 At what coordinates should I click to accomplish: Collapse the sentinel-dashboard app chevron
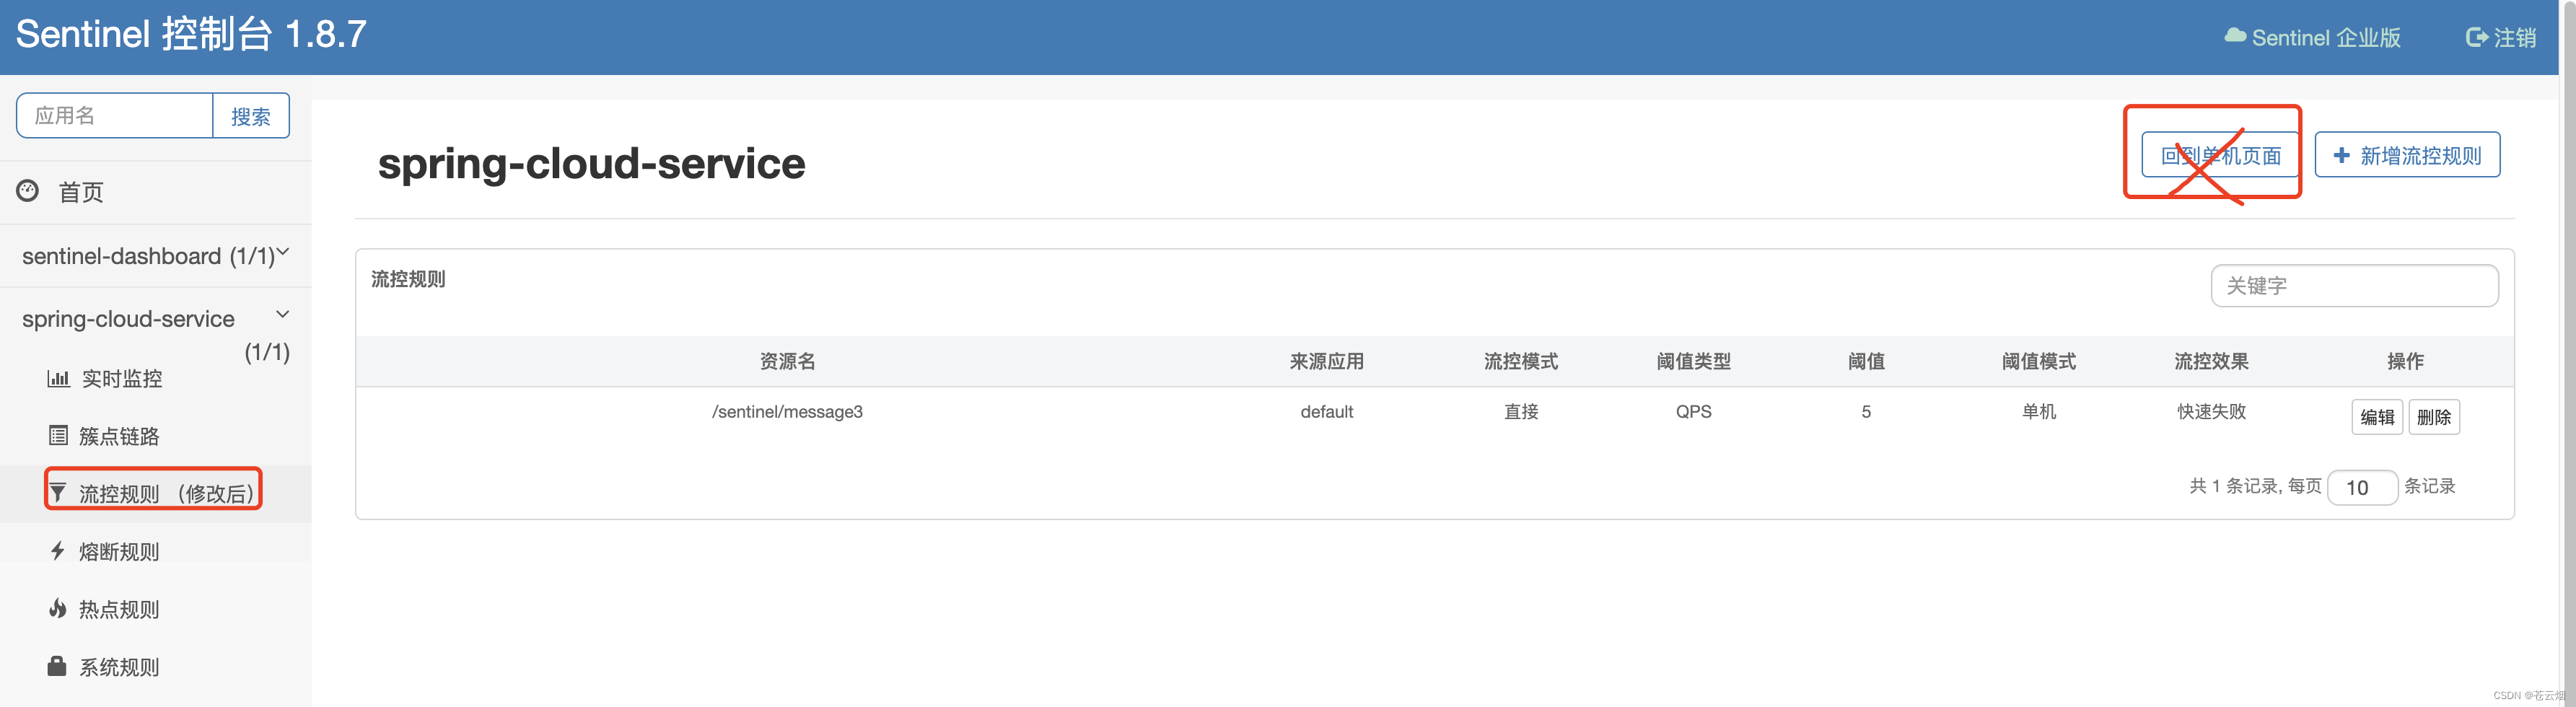point(283,252)
